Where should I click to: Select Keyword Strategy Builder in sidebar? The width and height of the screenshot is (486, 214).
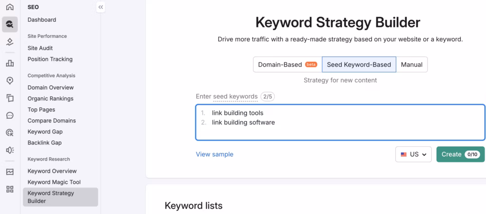[x=60, y=197]
